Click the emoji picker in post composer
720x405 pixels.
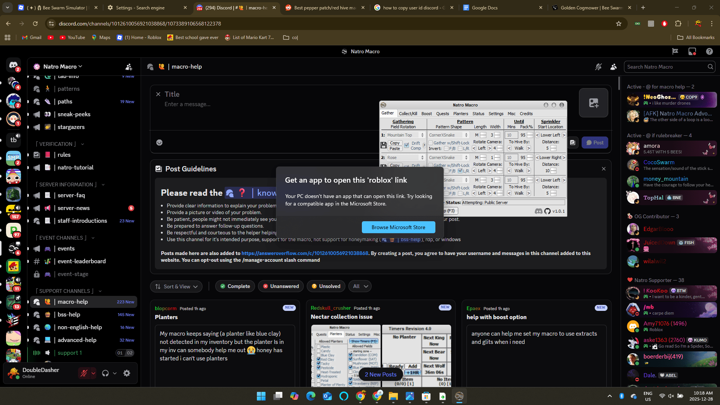click(159, 142)
